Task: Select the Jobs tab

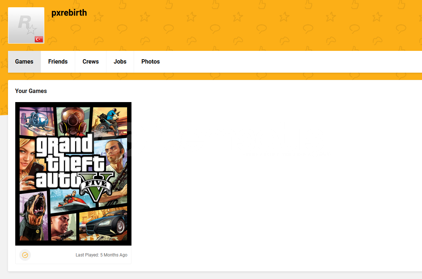Action: pyautogui.click(x=120, y=62)
